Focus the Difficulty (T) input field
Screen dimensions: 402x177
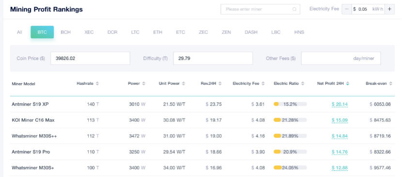click(213, 58)
